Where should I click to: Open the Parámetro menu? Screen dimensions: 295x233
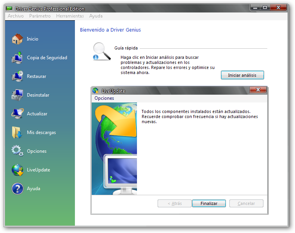pos(40,16)
